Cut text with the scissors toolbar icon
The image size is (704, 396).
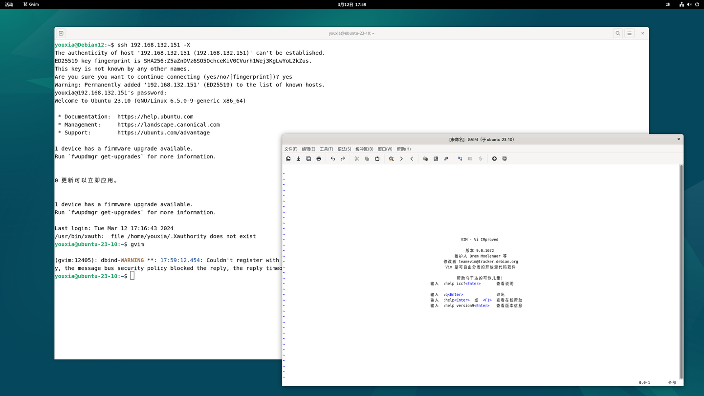tap(357, 158)
